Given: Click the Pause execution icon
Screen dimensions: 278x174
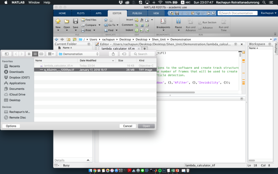Looking at the screenshot, I should [x=178, y=22].
